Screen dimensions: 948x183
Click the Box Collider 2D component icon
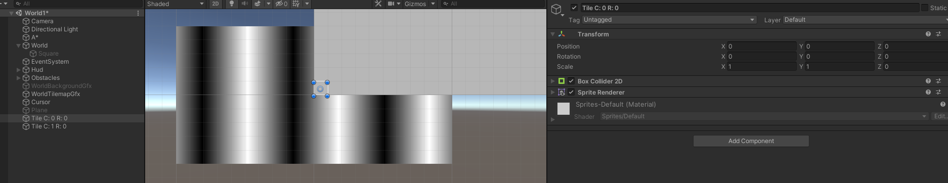tap(562, 81)
